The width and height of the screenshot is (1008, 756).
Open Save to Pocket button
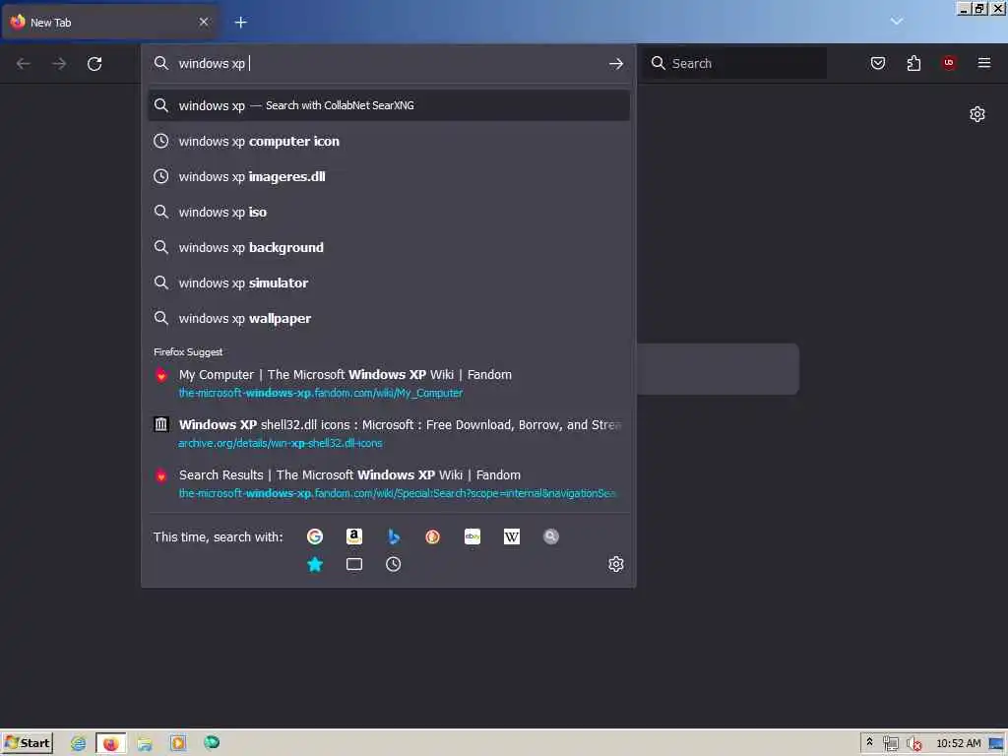[x=878, y=63]
